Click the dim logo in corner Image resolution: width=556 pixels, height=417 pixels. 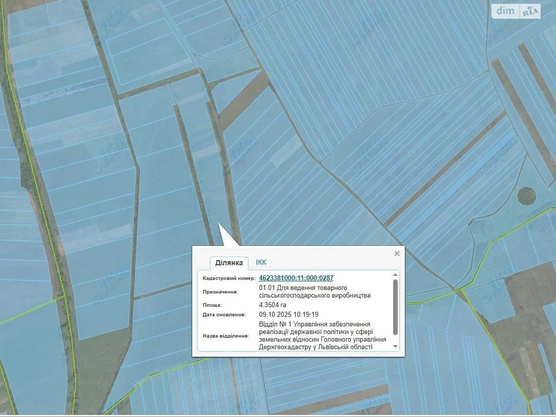coord(505,11)
